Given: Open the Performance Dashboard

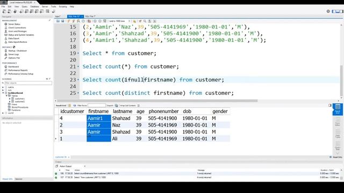Looking at the screenshot, I should (13, 66).
